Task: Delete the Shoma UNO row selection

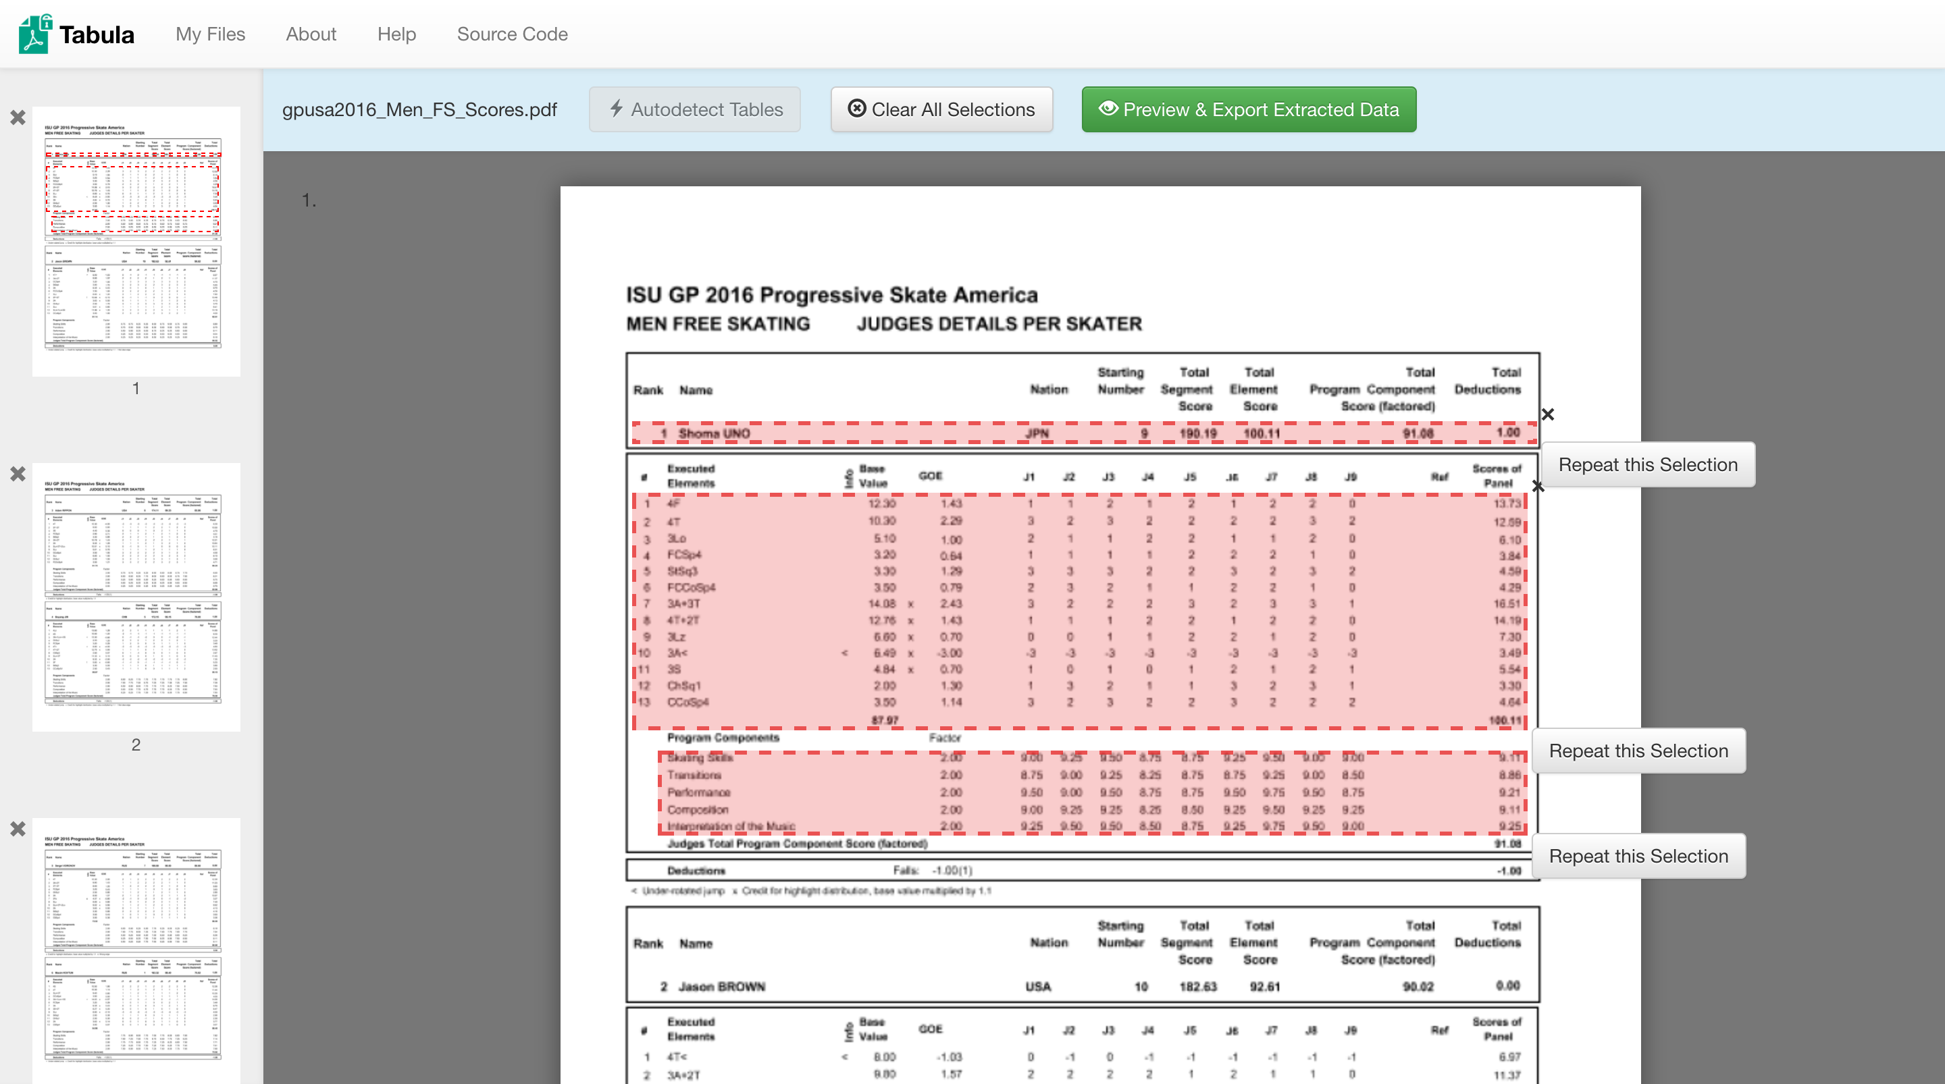Action: [x=1548, y=414]
